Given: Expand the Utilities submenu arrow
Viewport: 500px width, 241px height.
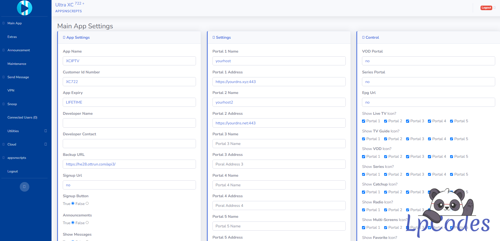Looking at the screenshot, I should (46, 131).
